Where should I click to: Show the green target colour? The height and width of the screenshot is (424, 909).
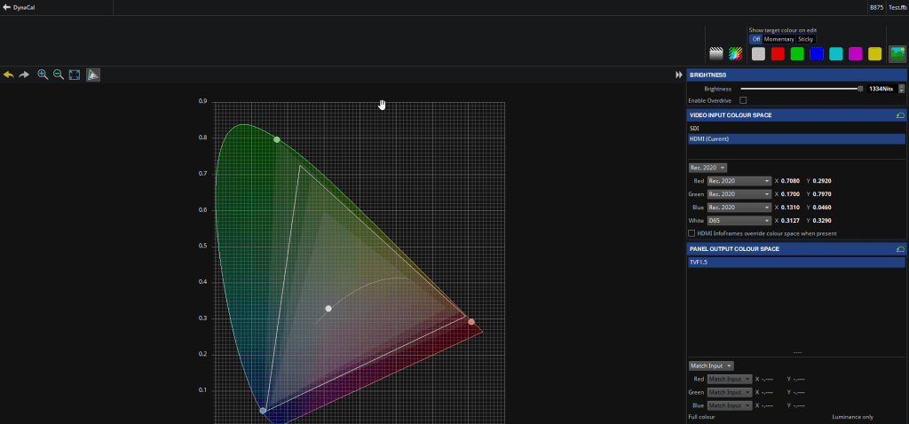797,54
